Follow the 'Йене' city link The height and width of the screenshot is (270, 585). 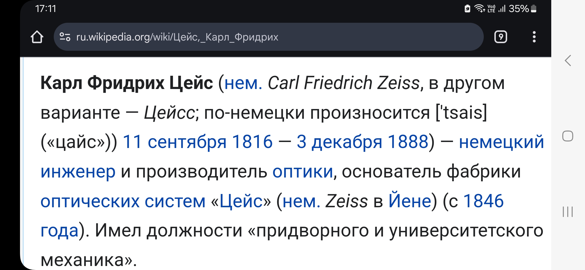click(410, 200)
